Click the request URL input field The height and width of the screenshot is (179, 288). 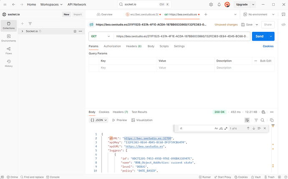click(182, 36)
